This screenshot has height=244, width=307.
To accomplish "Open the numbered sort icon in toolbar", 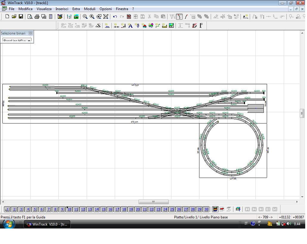I will [x=69, y=17].
